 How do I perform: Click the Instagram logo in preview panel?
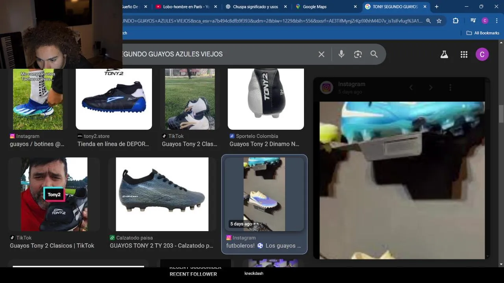pos(326,88)
